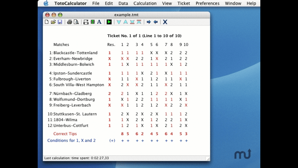Select match 'Blackcastle-Tottenland'
The image size is (298, 168).
pos(75,53)
